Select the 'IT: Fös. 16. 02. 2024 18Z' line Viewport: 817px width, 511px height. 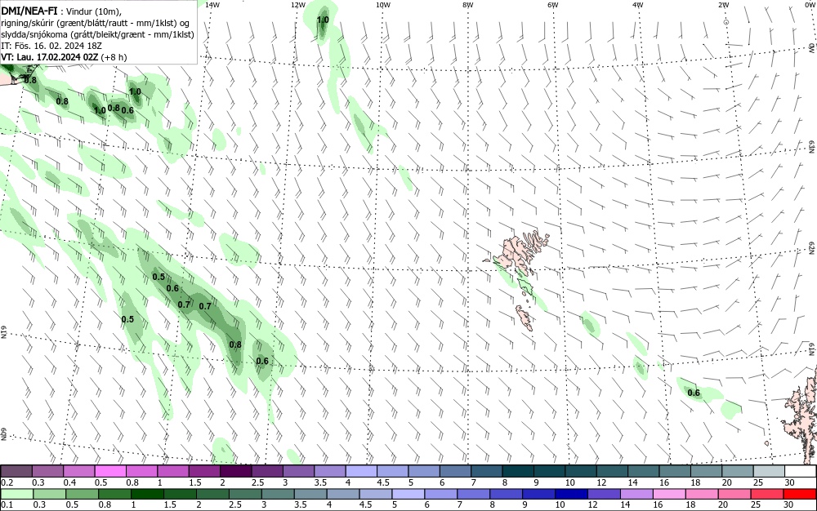click(x=51, y=46)
